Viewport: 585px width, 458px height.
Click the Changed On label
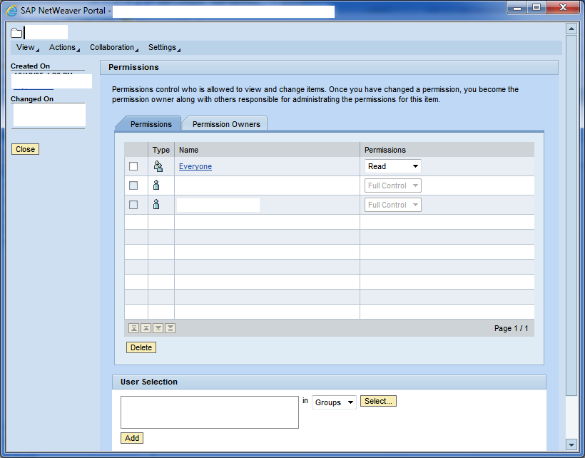pyautogui.click(x=32, y=99)
